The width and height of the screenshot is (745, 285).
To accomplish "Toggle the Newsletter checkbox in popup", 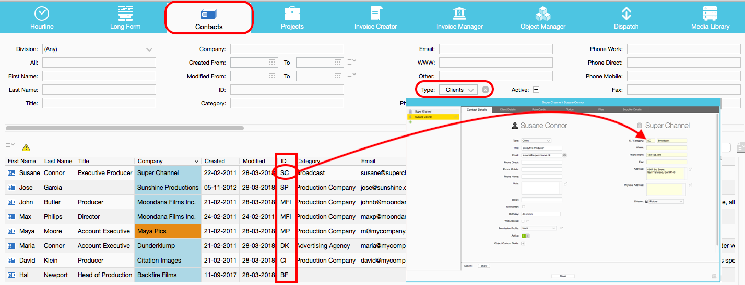I will 524,207.
